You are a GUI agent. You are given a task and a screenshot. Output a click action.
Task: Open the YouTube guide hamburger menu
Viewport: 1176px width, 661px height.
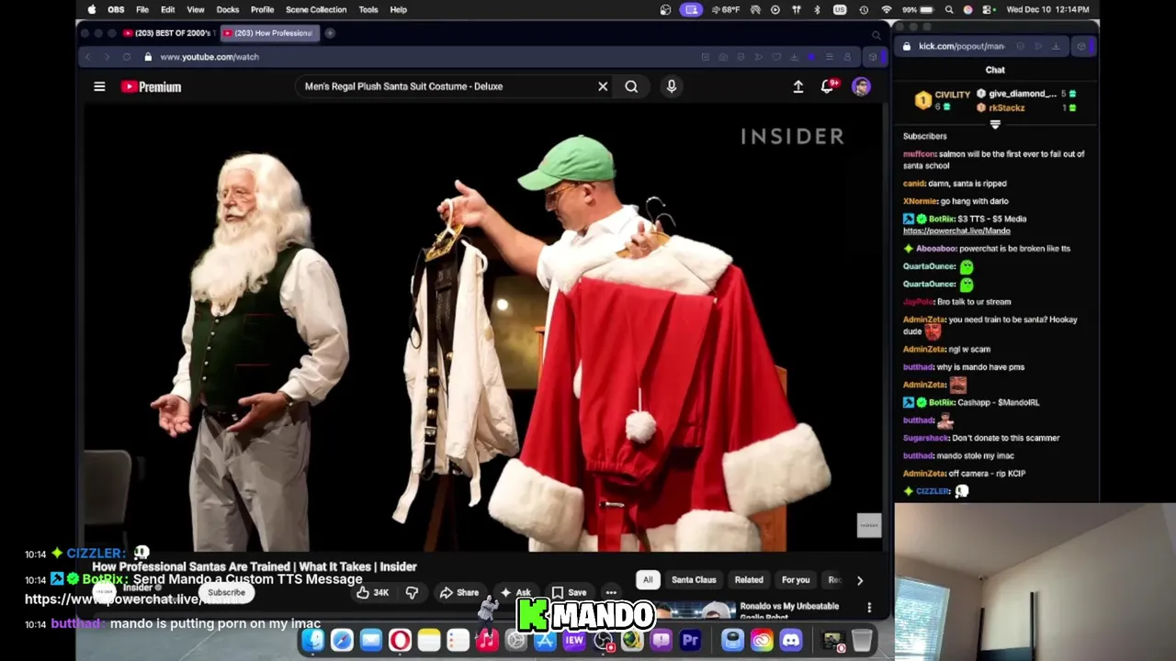click(x=99, y=86)
